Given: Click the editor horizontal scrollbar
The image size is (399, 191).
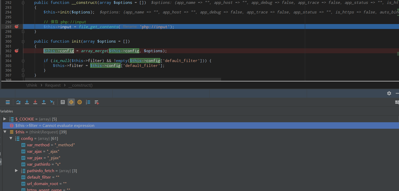Looking at the screenshot, I should coord(123,79).
